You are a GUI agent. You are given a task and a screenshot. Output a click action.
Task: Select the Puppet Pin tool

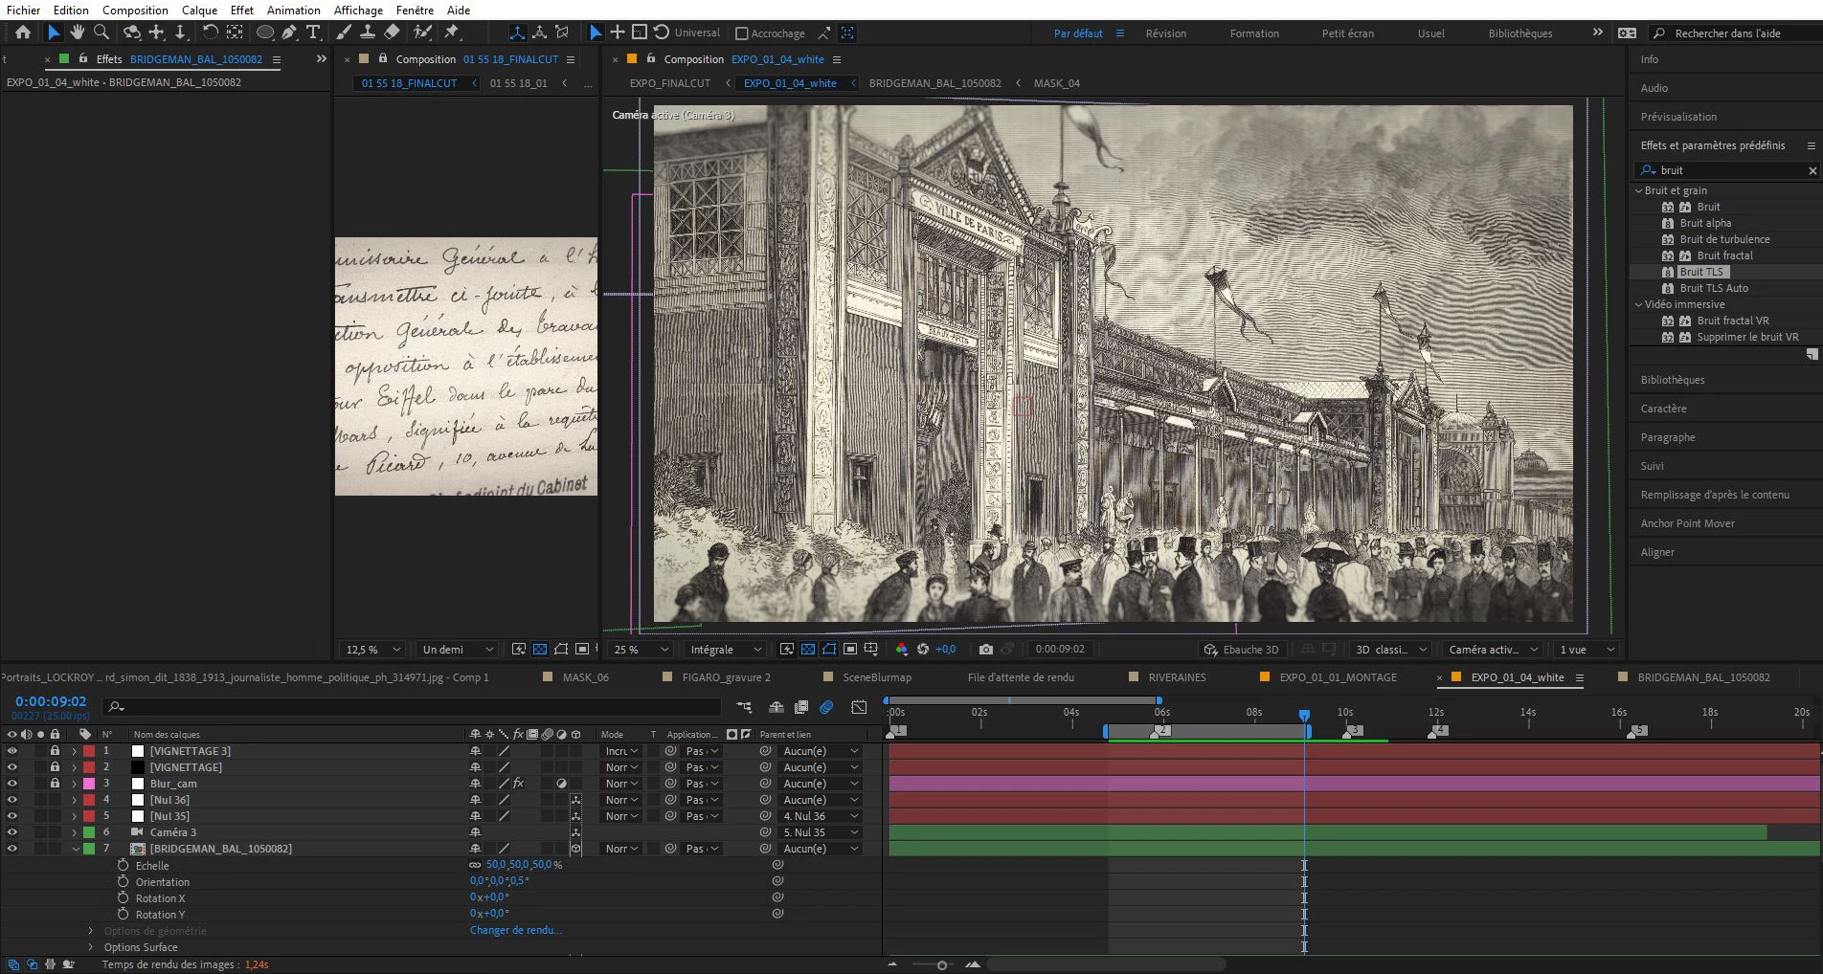coord(452,33)
